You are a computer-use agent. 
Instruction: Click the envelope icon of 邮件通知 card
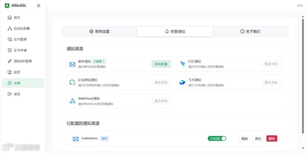72,64
